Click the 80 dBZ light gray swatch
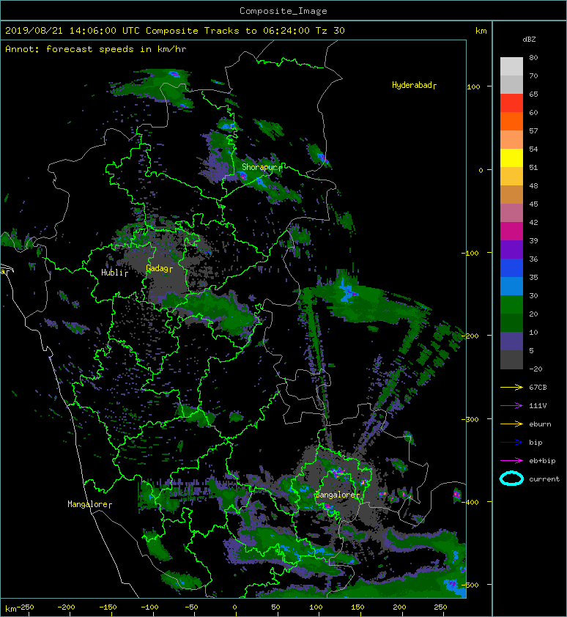 [x=511, y=66]
